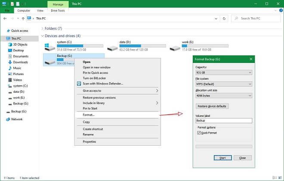The height and width of the screenshot is (181, 284).
Task: Open Music folder in sidebar
Action: tap(15, 68)
